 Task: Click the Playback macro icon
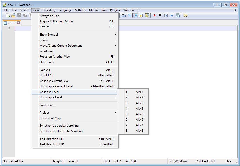[166, 15]
